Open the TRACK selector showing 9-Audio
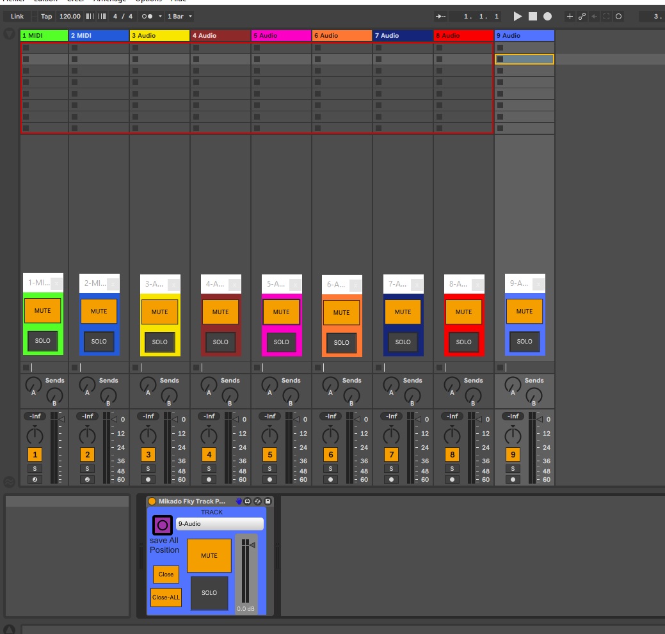Screen dimensions: 665x634 point(219,524)
